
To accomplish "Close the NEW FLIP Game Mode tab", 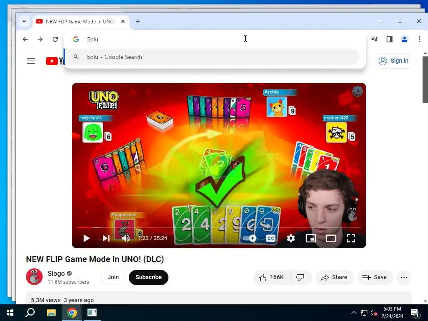I will tap(123, 21).
